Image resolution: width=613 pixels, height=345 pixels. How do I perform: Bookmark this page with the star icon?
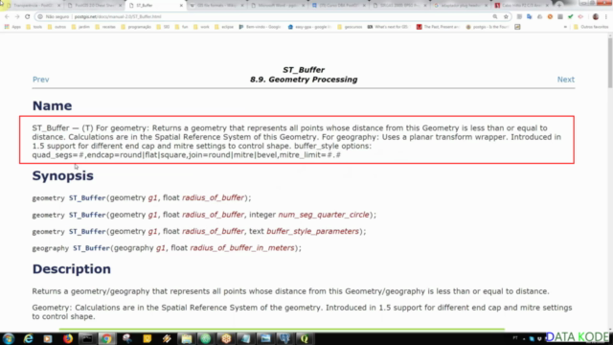point(506,17)
